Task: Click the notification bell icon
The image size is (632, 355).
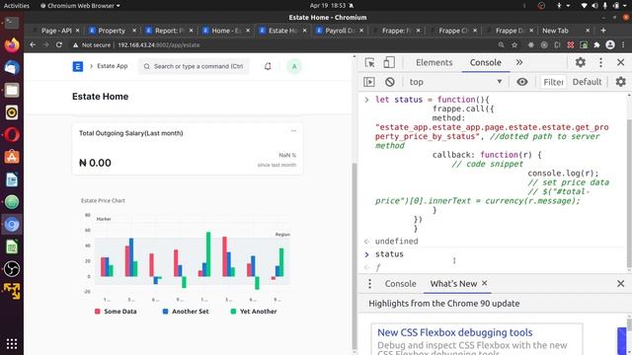Action: coord(268,66)
